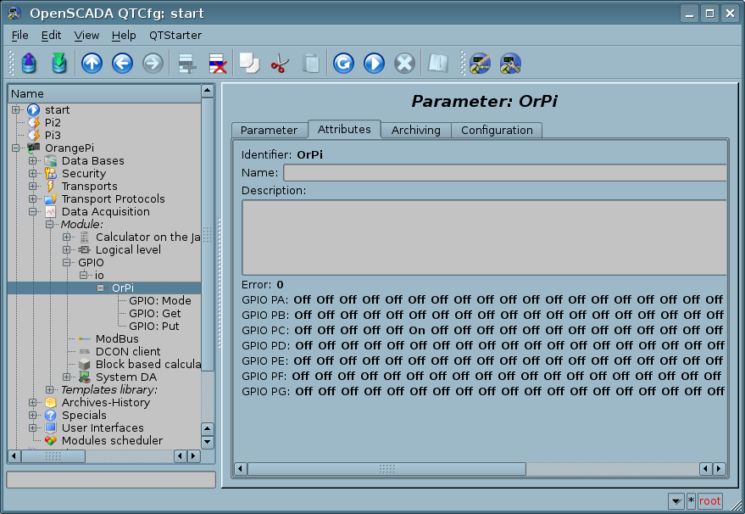Select the GPIO: Mode tree item
The image size is (745, 514).
(159, 301)
